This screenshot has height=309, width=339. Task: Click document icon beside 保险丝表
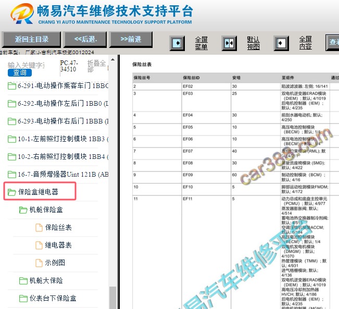tap(39, 227)
